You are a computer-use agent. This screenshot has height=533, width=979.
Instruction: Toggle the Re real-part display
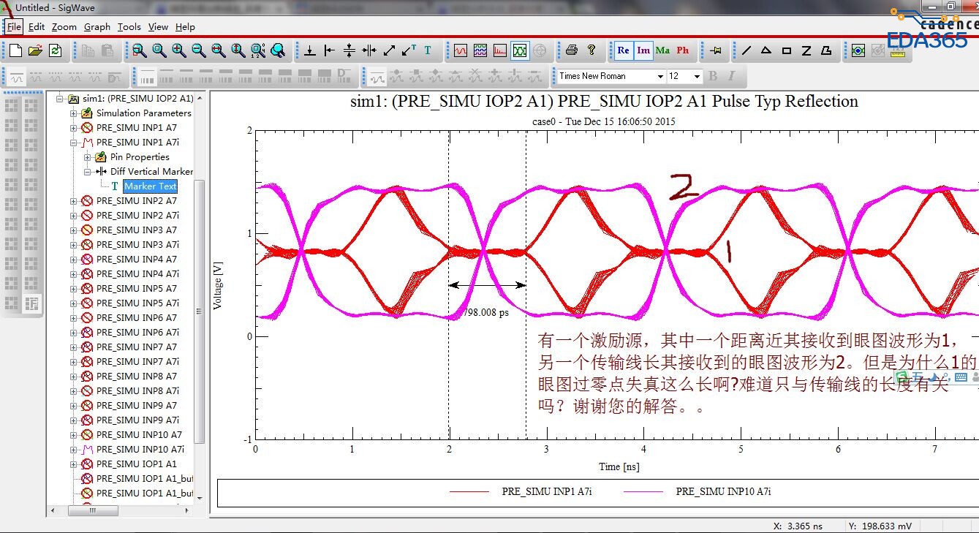click(623, 50)
